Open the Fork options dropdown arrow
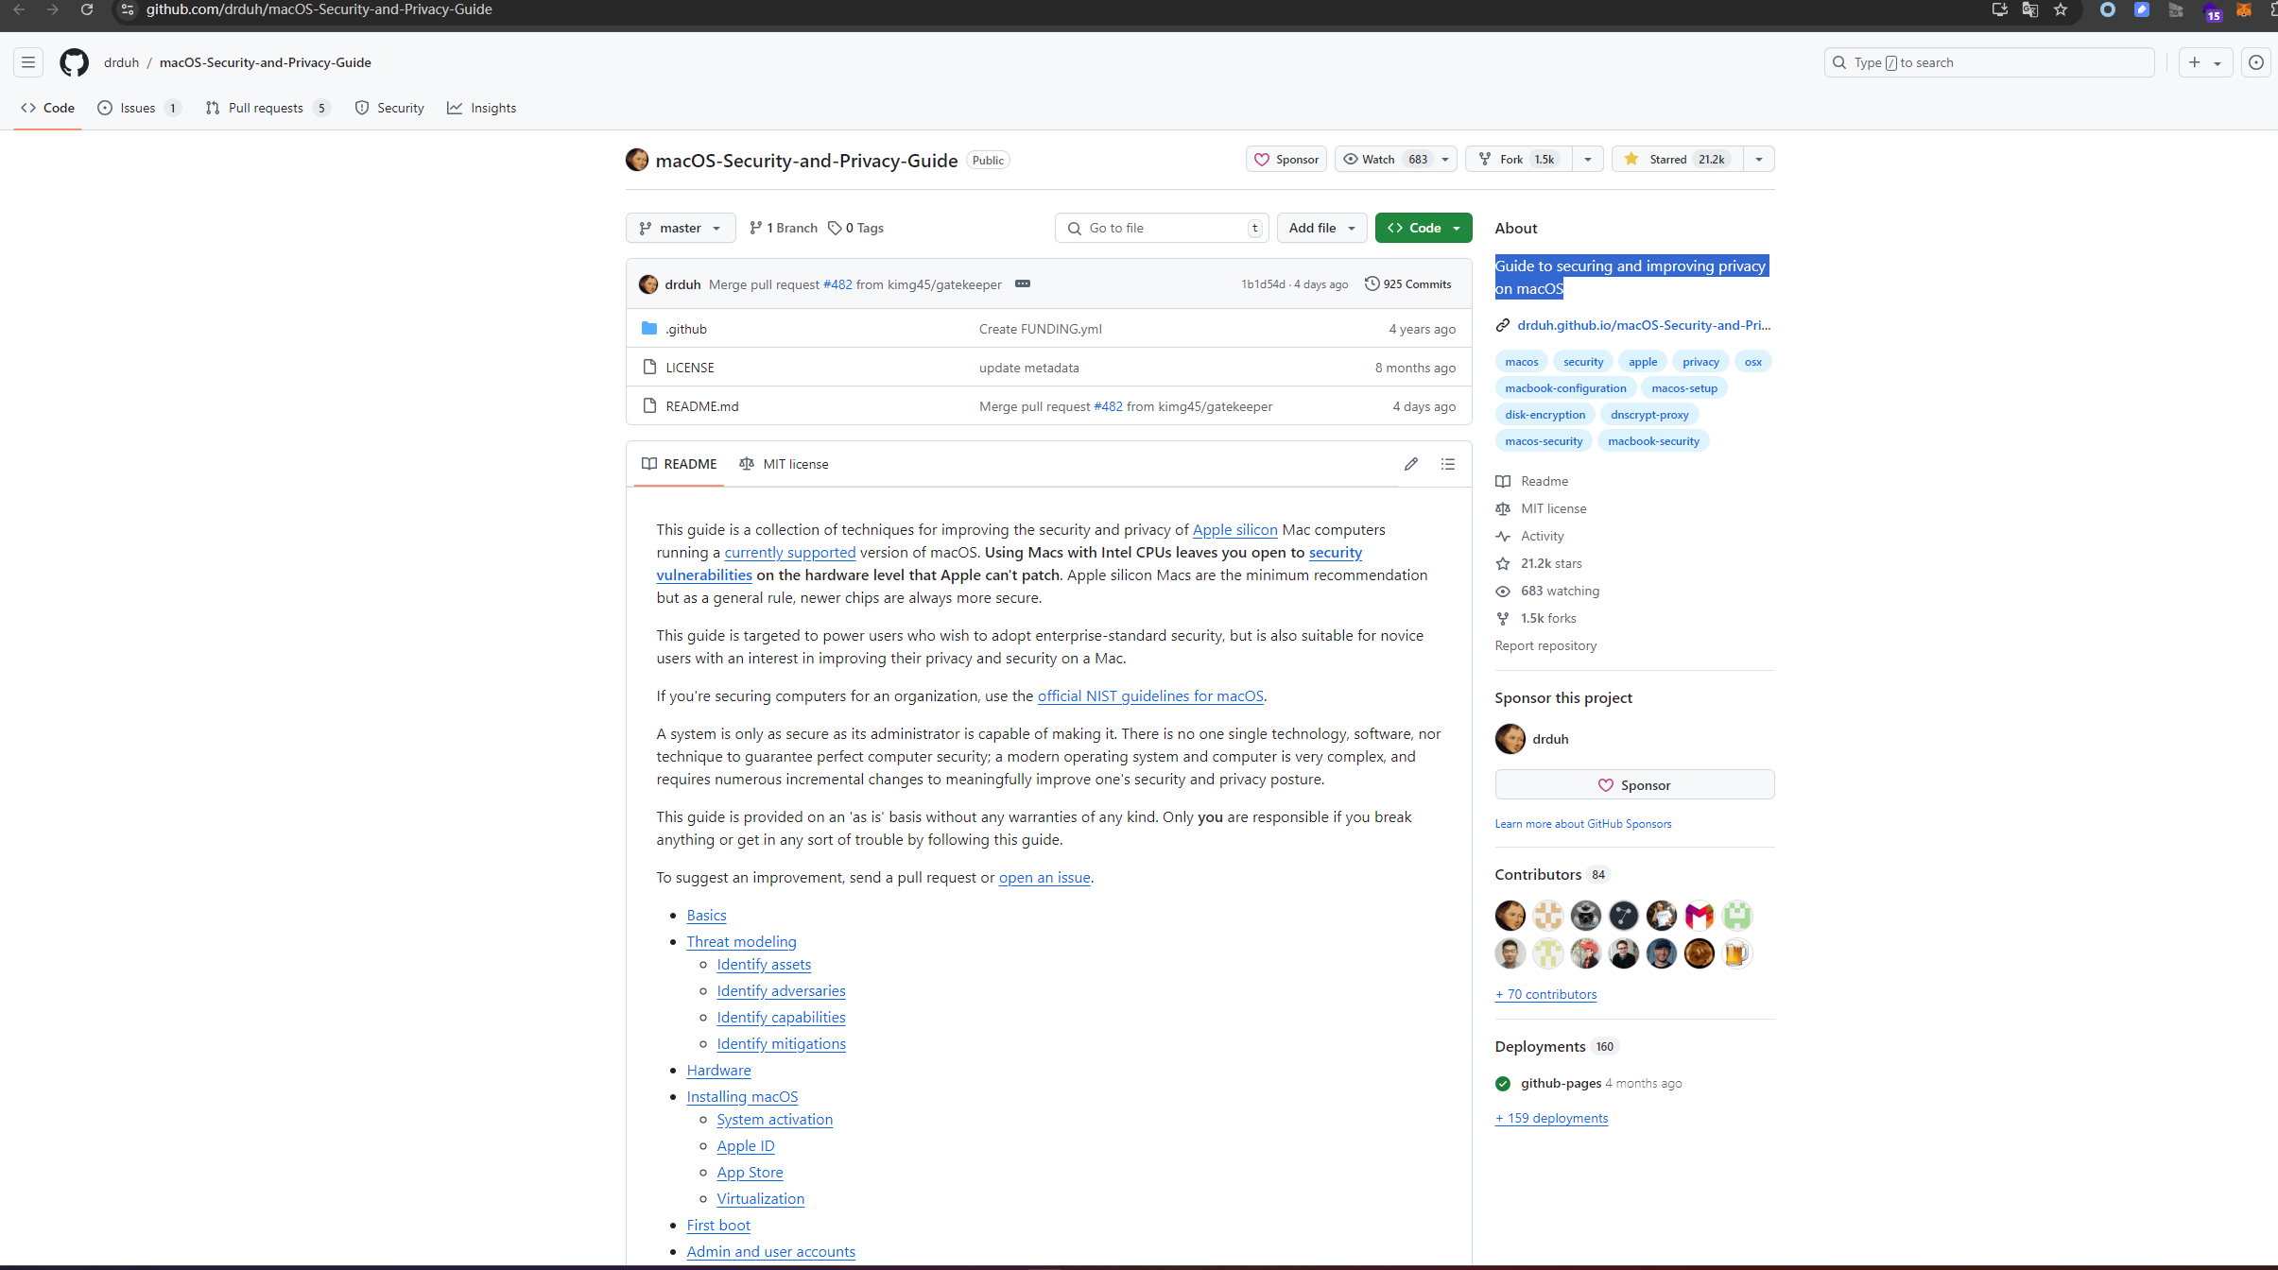Screen dimensions: 2278x1270 [1588, 159]
